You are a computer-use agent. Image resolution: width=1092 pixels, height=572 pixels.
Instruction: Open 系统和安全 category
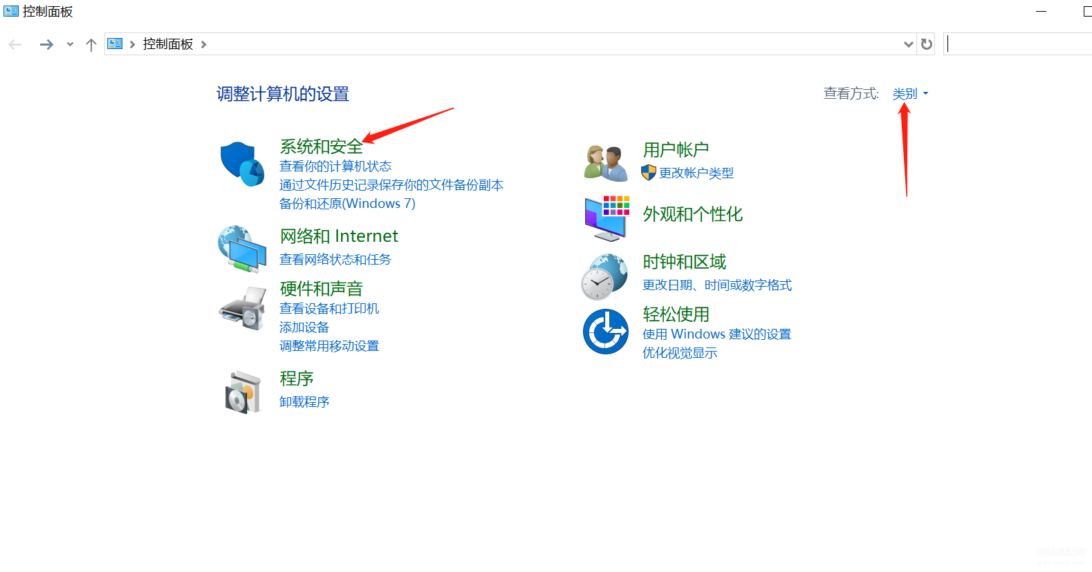[x=321, y=146]
